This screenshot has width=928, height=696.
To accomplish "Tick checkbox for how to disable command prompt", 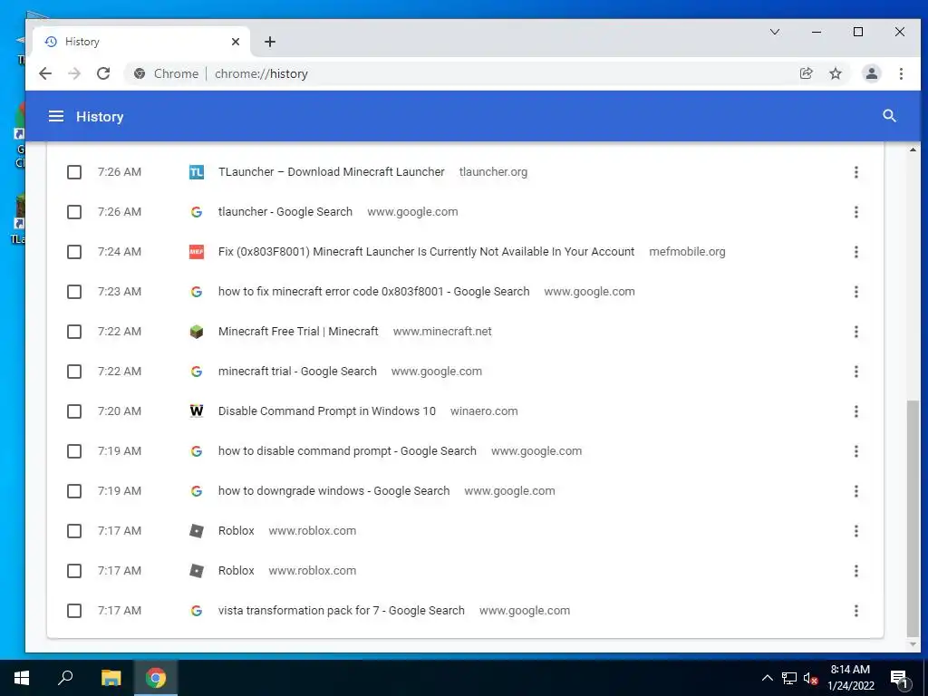I will pyautogui.click(x=74, y=451).
